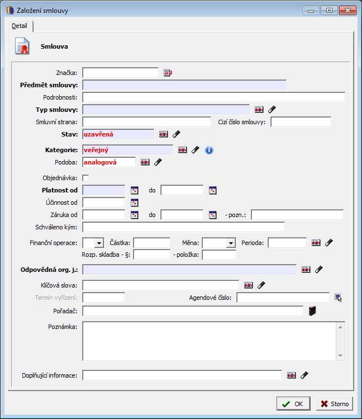The height and width of the screenshot is (419, 362).
Task: Focus the Předmět smlouvy field
Action: tap(184, 85)
